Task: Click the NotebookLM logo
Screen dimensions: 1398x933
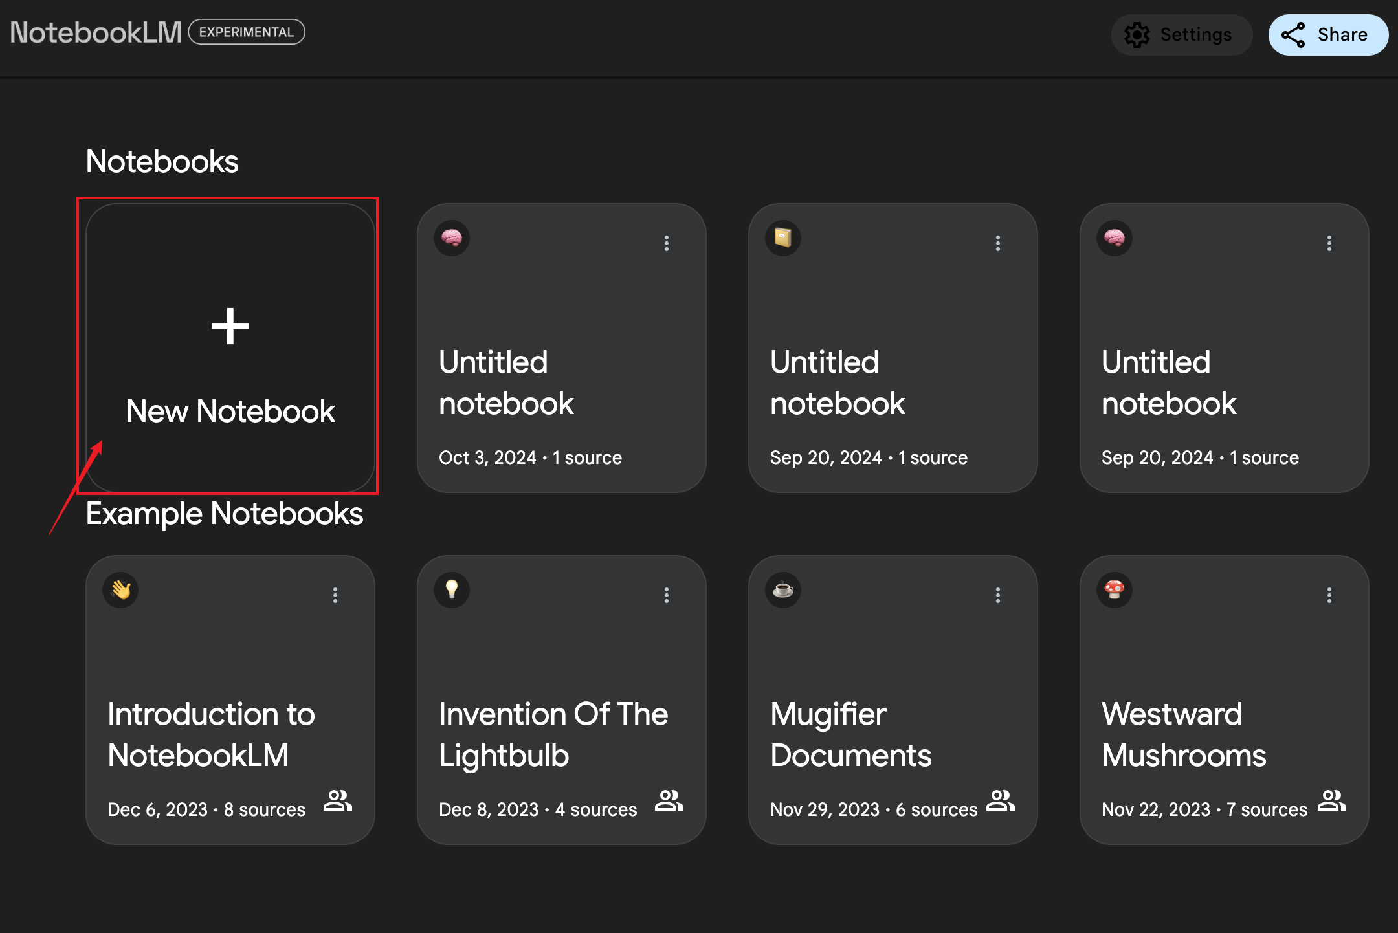Action: point(96,32)
